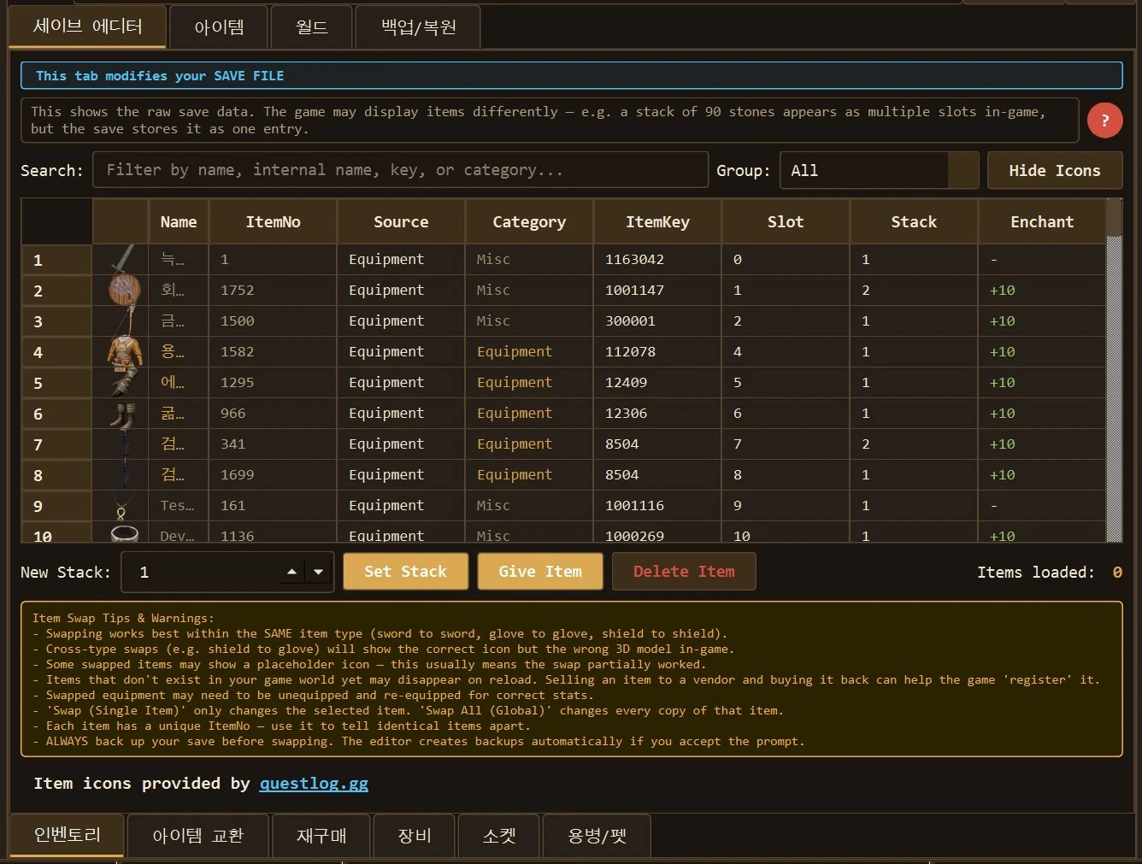
Task: Select row number 1 header
Action: point(56,260)
